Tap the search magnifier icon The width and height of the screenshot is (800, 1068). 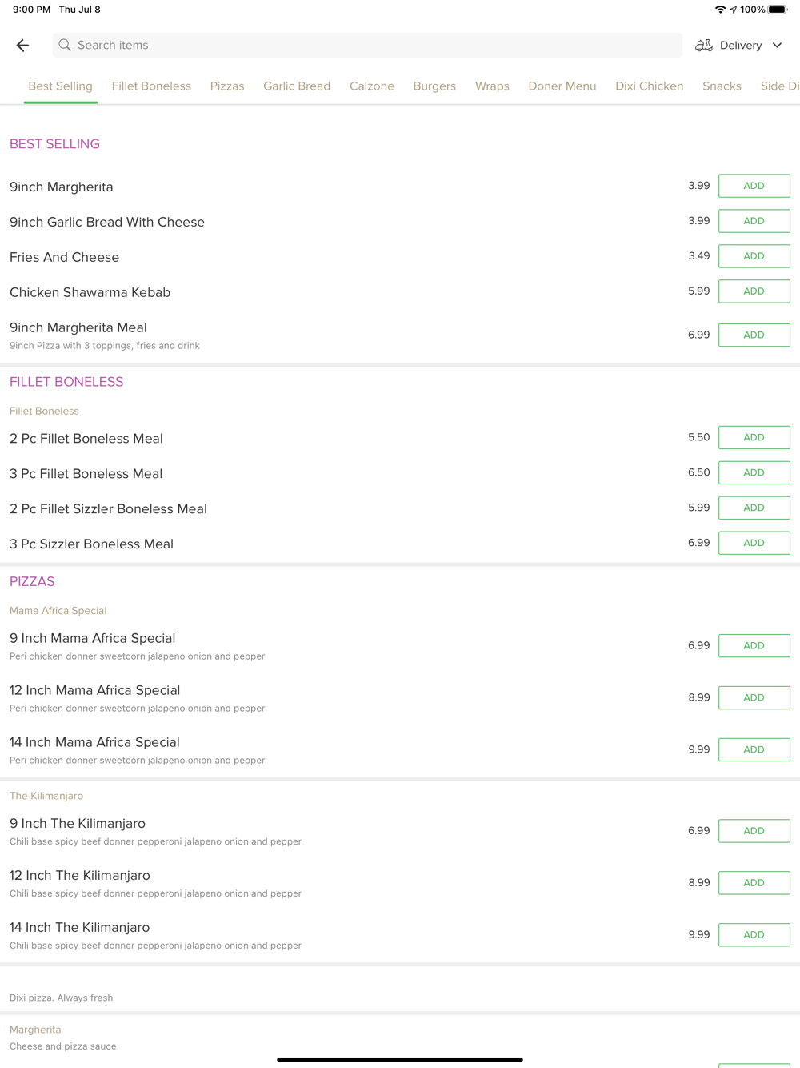pyautogui.click(x=65, y=46)
